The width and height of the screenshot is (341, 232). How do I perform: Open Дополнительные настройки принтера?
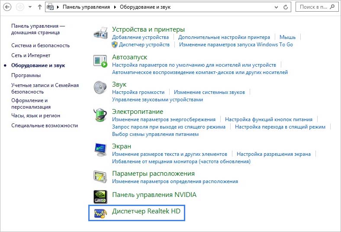[x=224, y=37]
